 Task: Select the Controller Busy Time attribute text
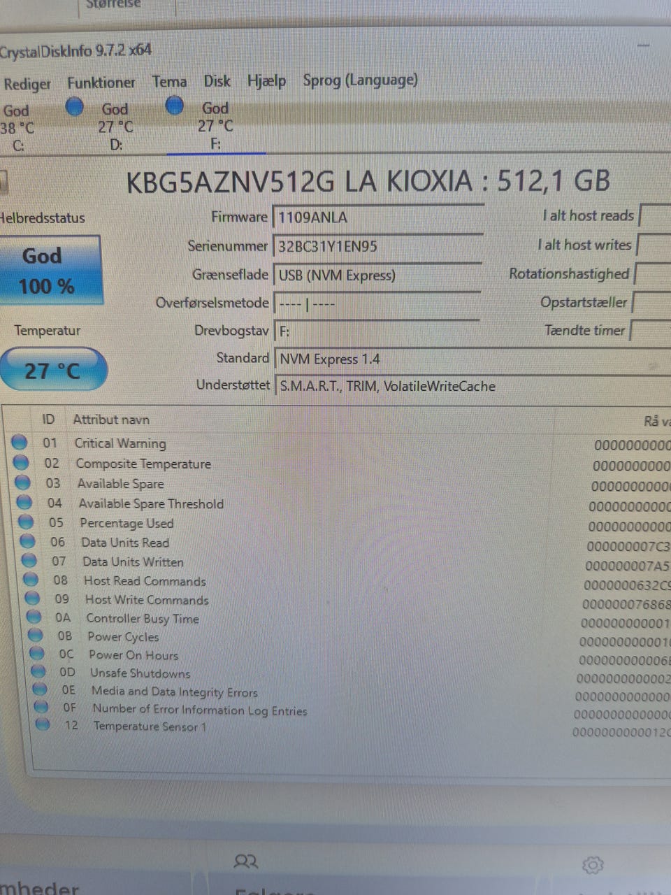click(x=143, y=618)
